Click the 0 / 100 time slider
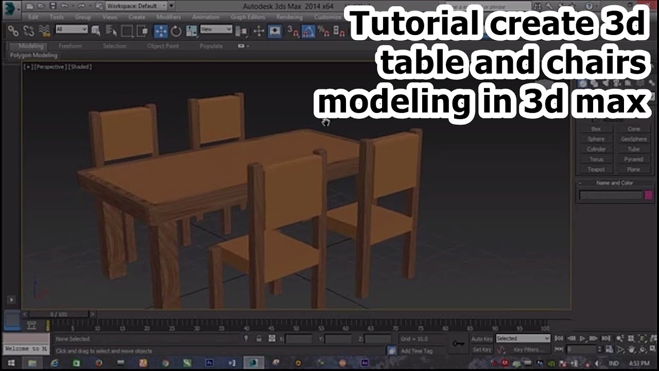 tap(58, 314)
